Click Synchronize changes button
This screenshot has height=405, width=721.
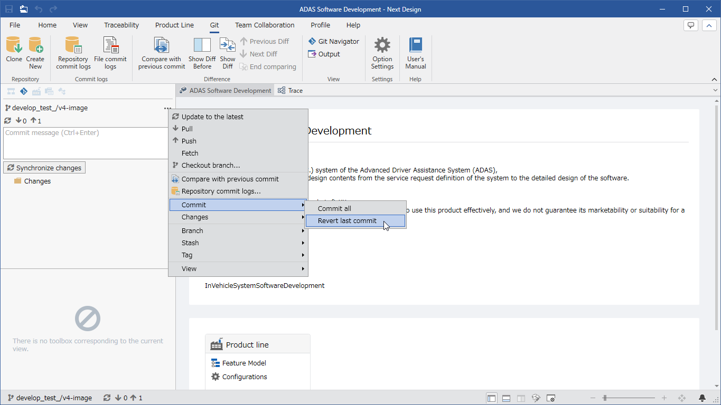(x=44, y=168)
